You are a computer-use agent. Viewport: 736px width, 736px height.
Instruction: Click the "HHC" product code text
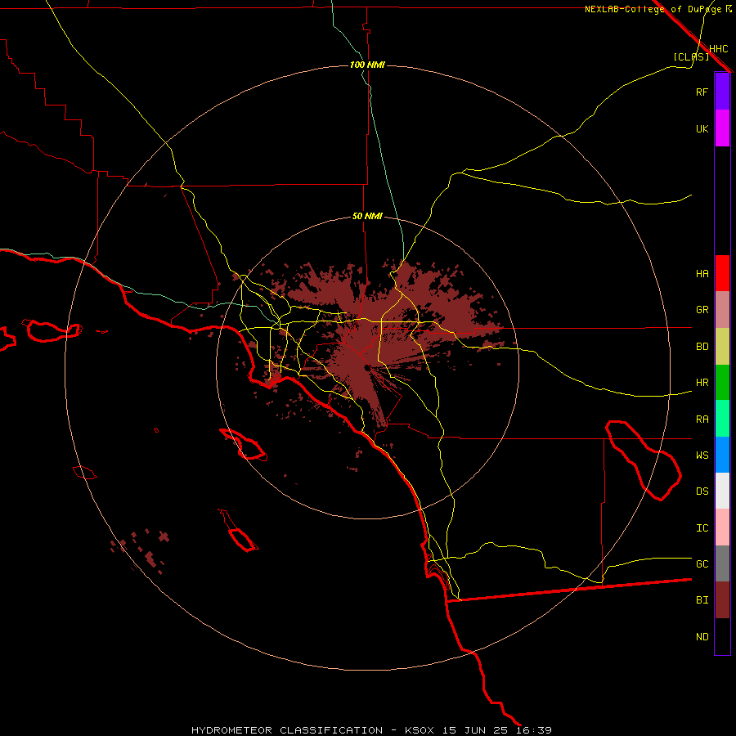(x=718, y=49)
